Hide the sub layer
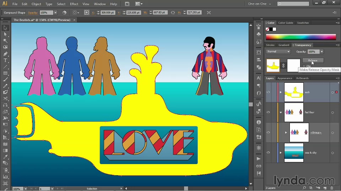 [269, 92]
